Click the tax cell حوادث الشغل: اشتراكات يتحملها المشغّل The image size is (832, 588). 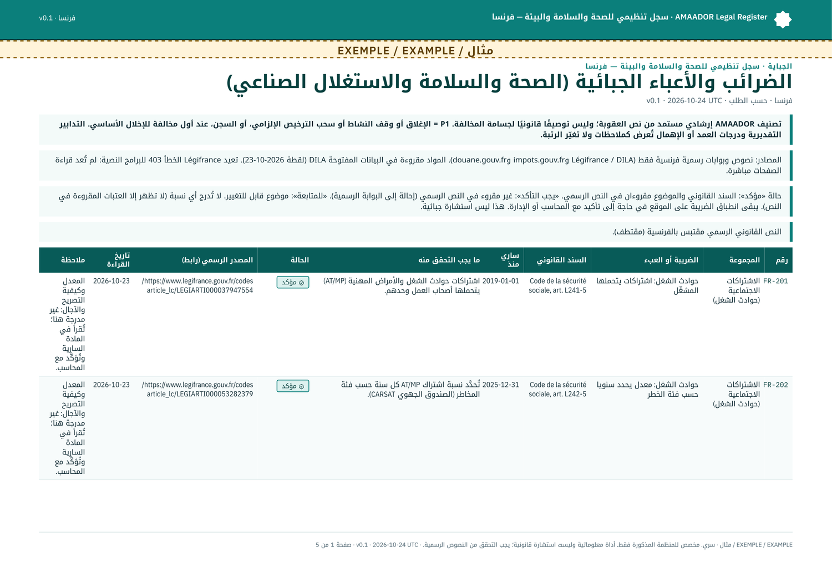(x=647, y=285)
